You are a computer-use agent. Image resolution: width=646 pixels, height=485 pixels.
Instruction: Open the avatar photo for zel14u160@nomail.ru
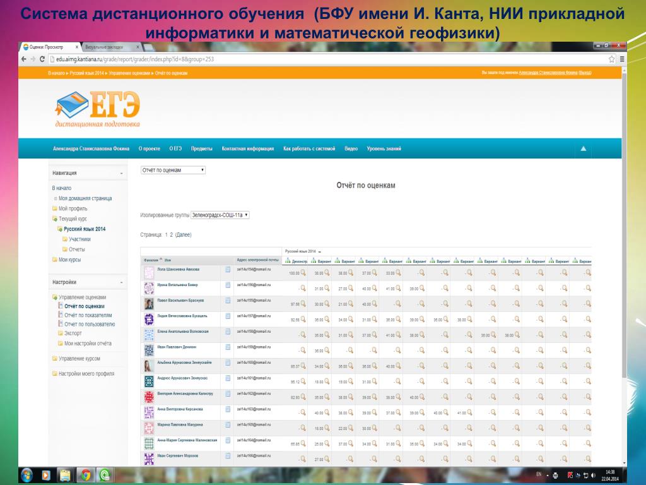149,366
